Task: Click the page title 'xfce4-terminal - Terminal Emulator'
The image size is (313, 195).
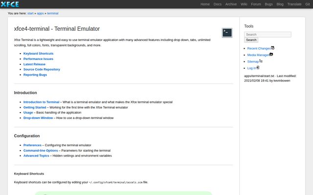Action: [57, 29]
